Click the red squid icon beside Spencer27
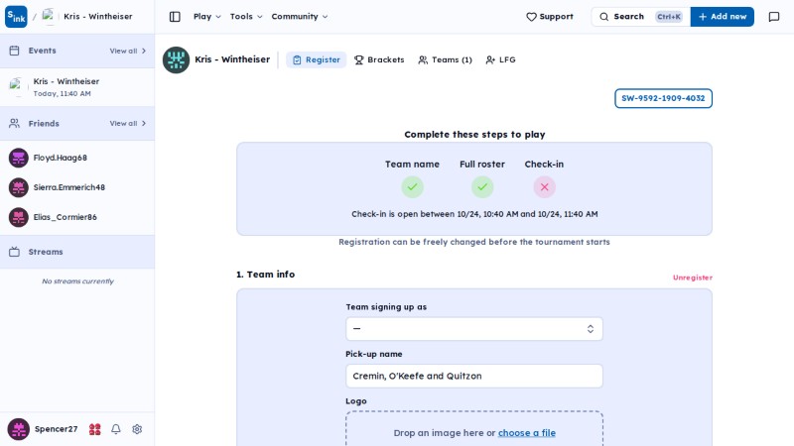The width and height of the screenshot is (794, 446). 94,429
